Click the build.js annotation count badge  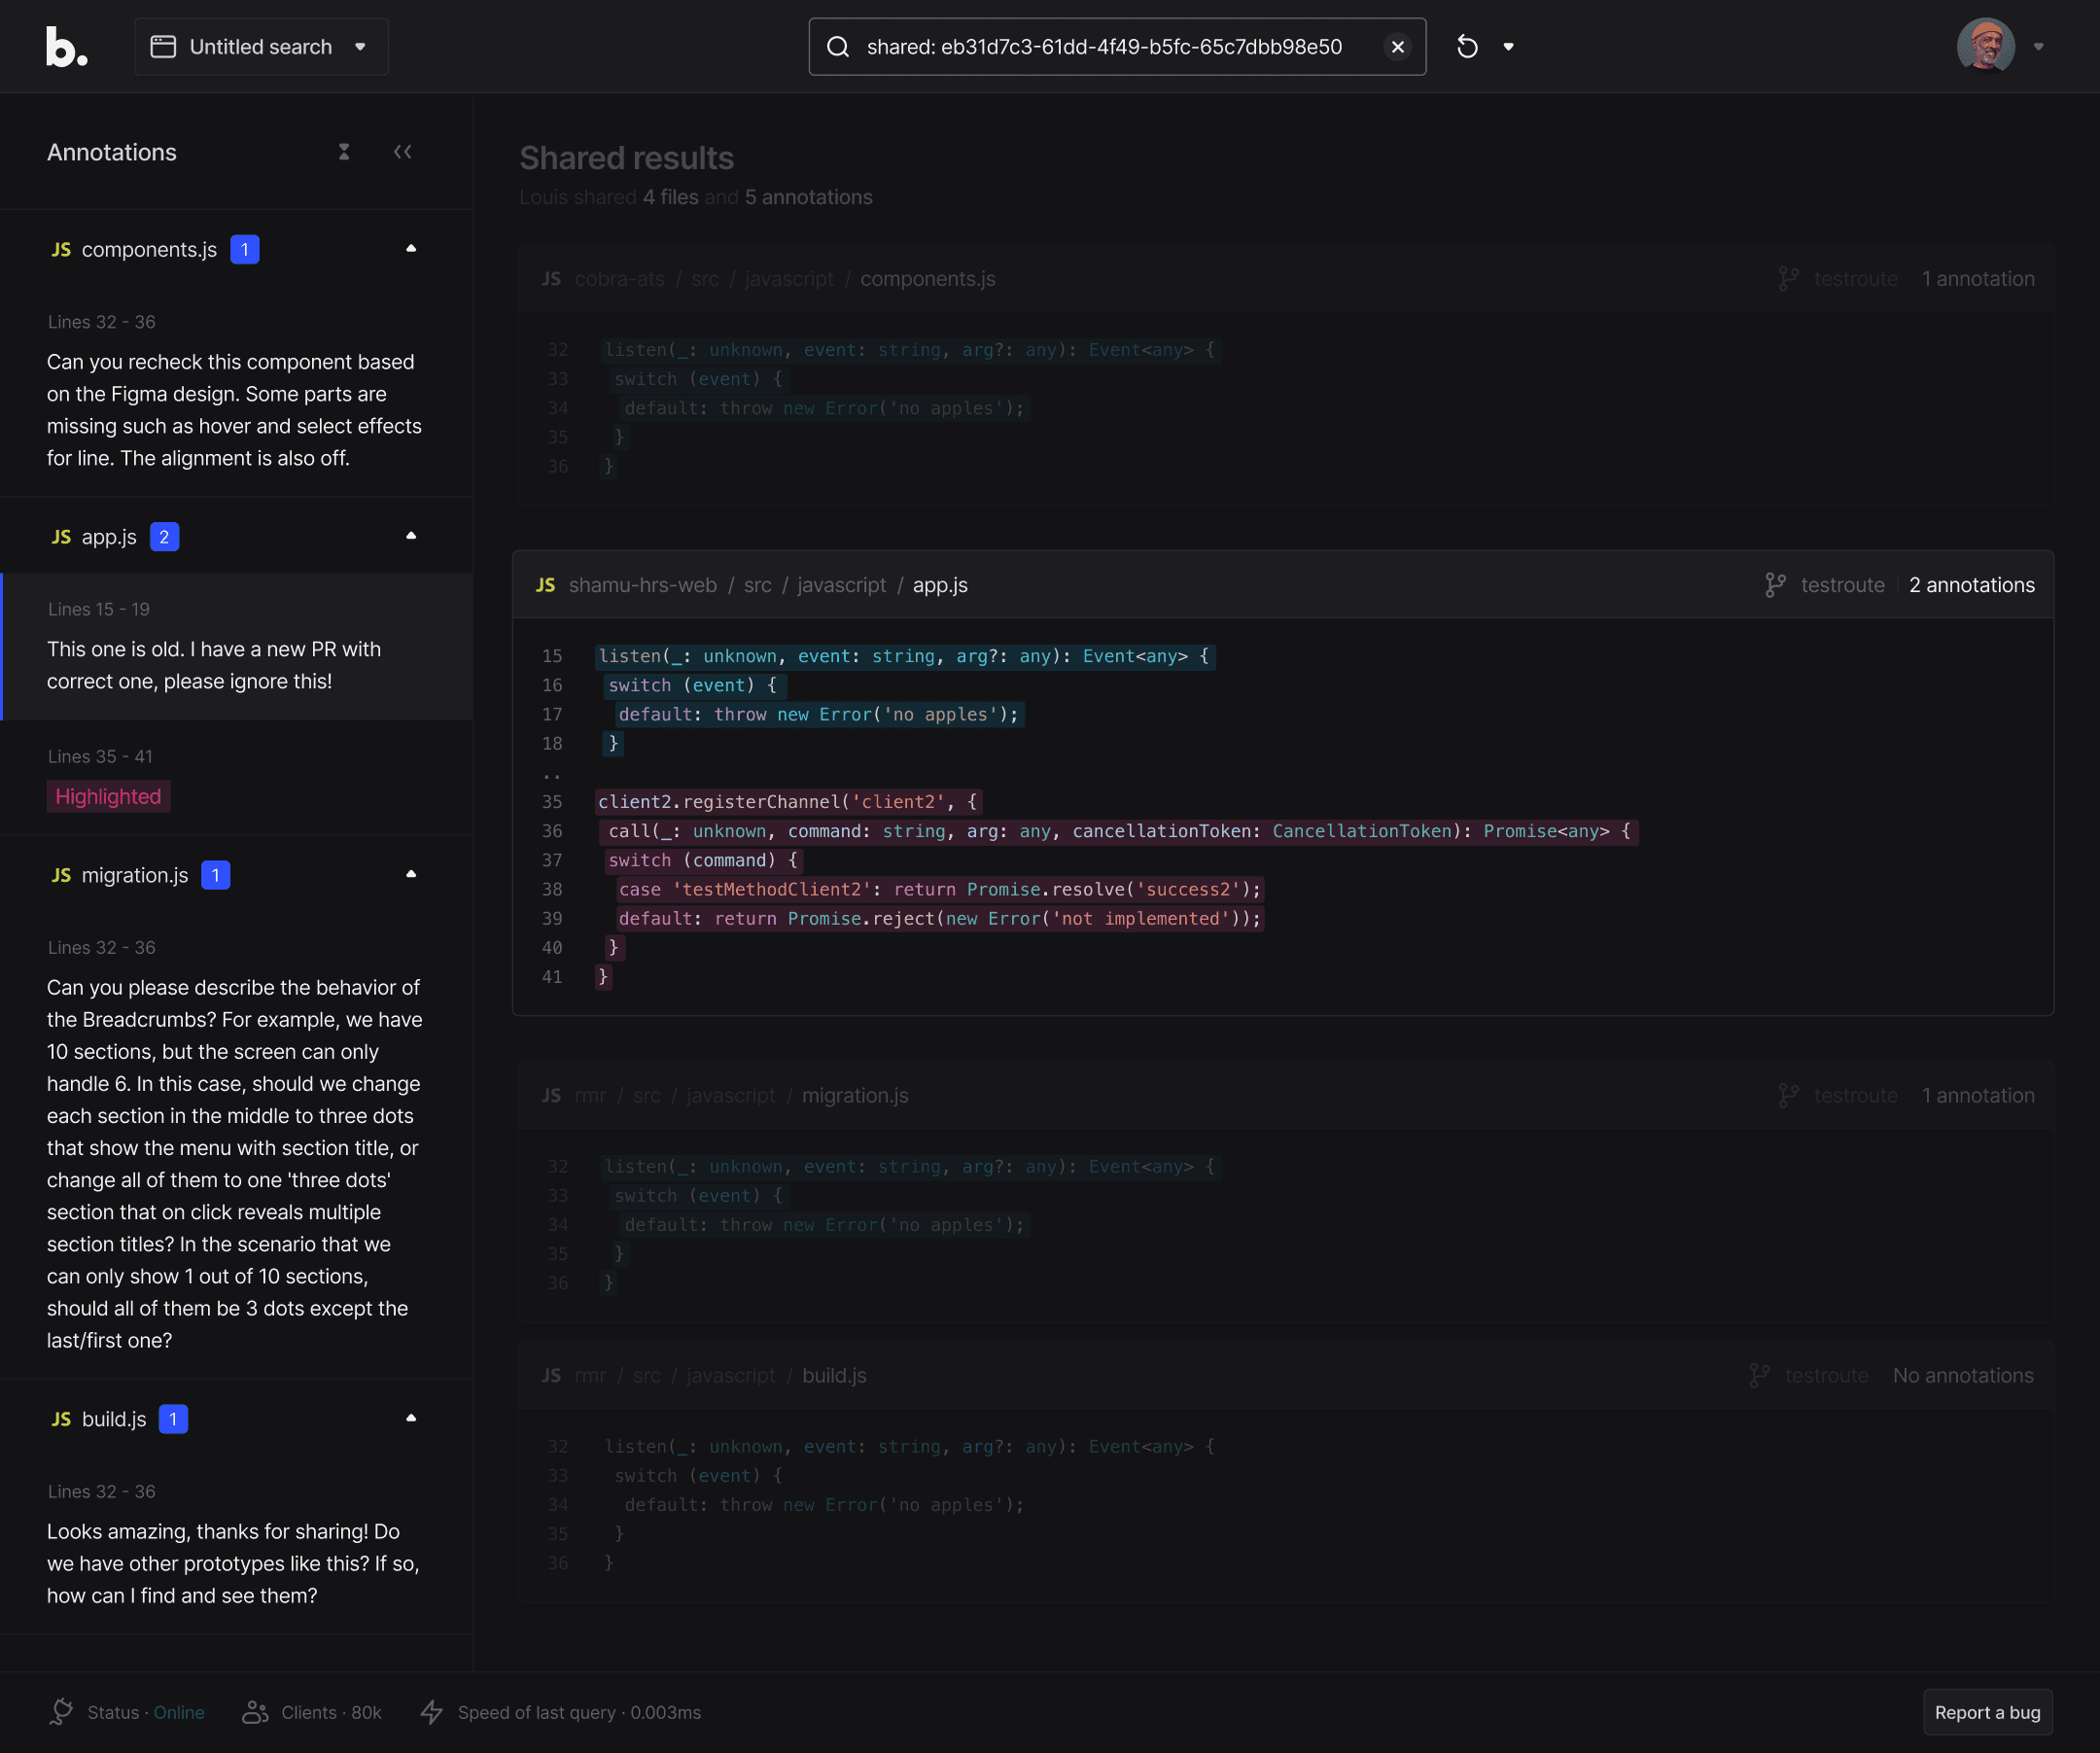173,1419
